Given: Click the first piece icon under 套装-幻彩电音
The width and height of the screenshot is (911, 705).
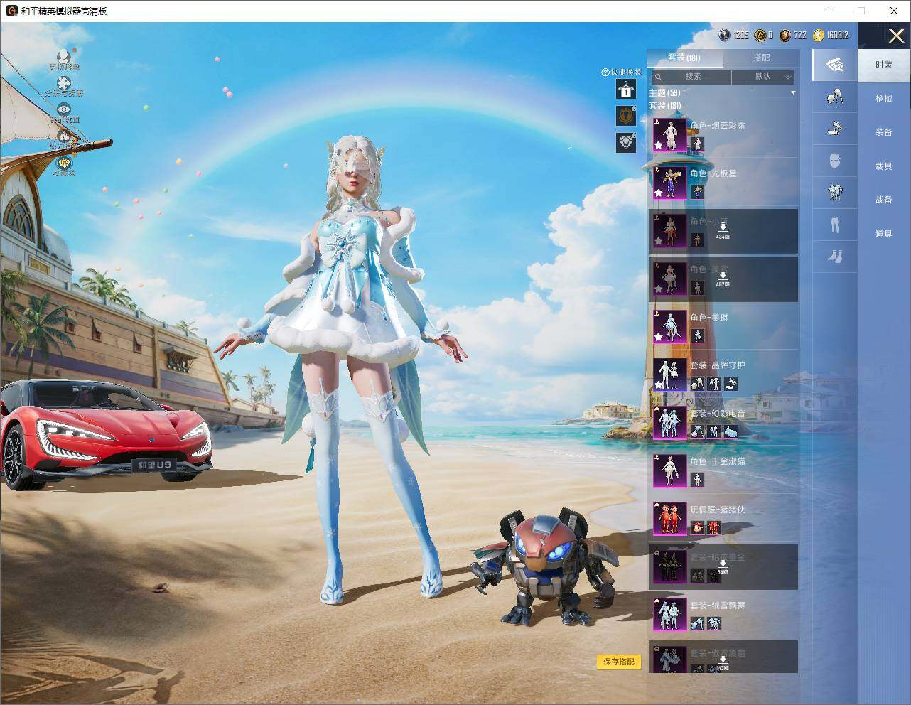Looking at the screenshot, I should coord(697,432).
